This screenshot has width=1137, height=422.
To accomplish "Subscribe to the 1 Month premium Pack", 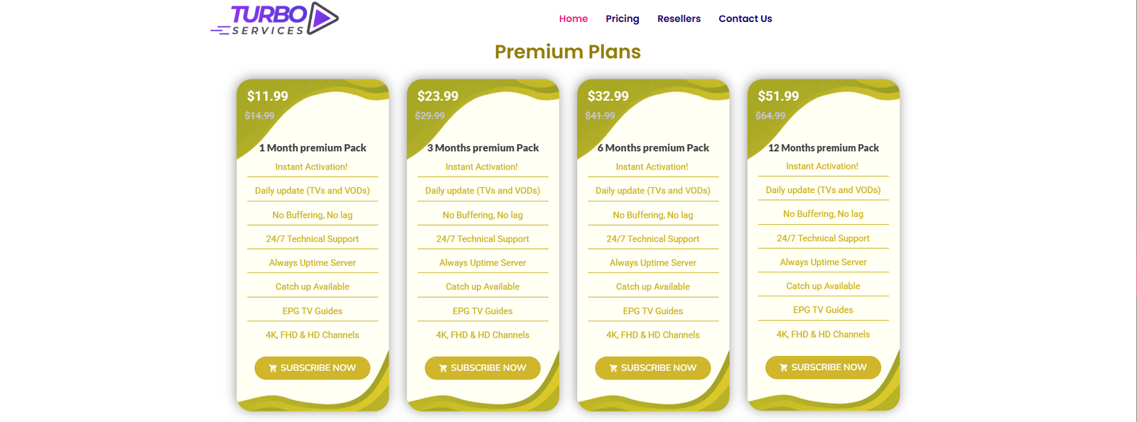I will coord(312,367).
